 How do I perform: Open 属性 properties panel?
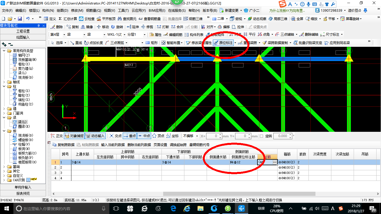[x=156, y=35]
